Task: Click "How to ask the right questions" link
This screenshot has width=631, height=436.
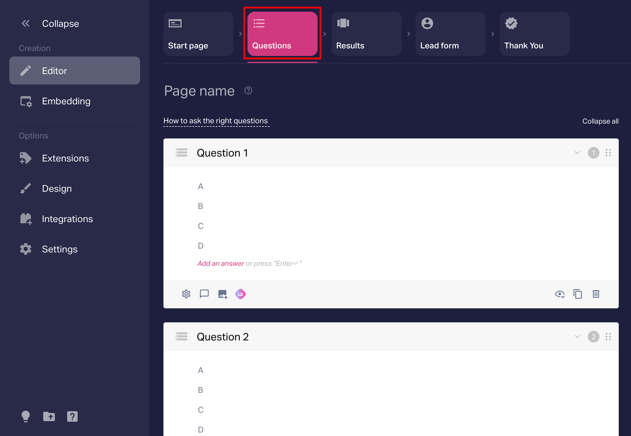Action: click(216, 121)
